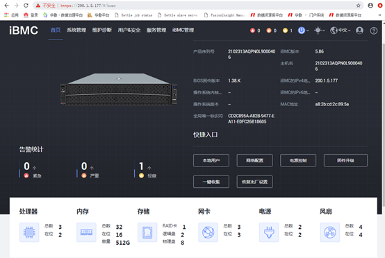Click the iBMC version value 5.86
The width and height of the screenshot is (385, 258).
(320, 51)
